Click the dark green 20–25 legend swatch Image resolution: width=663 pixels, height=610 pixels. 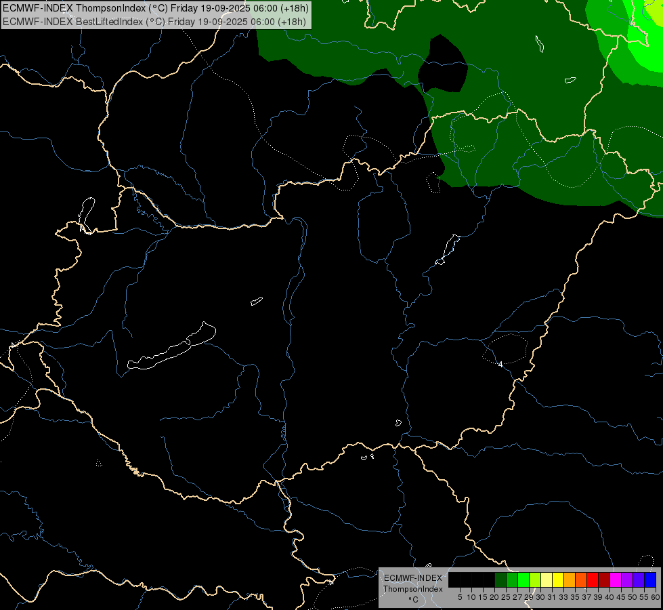pos(500,580)
